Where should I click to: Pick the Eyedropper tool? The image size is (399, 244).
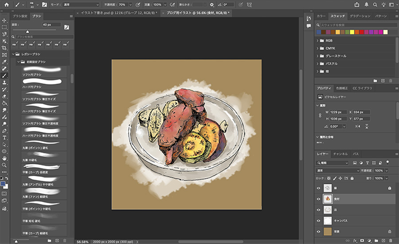point(4,62)
